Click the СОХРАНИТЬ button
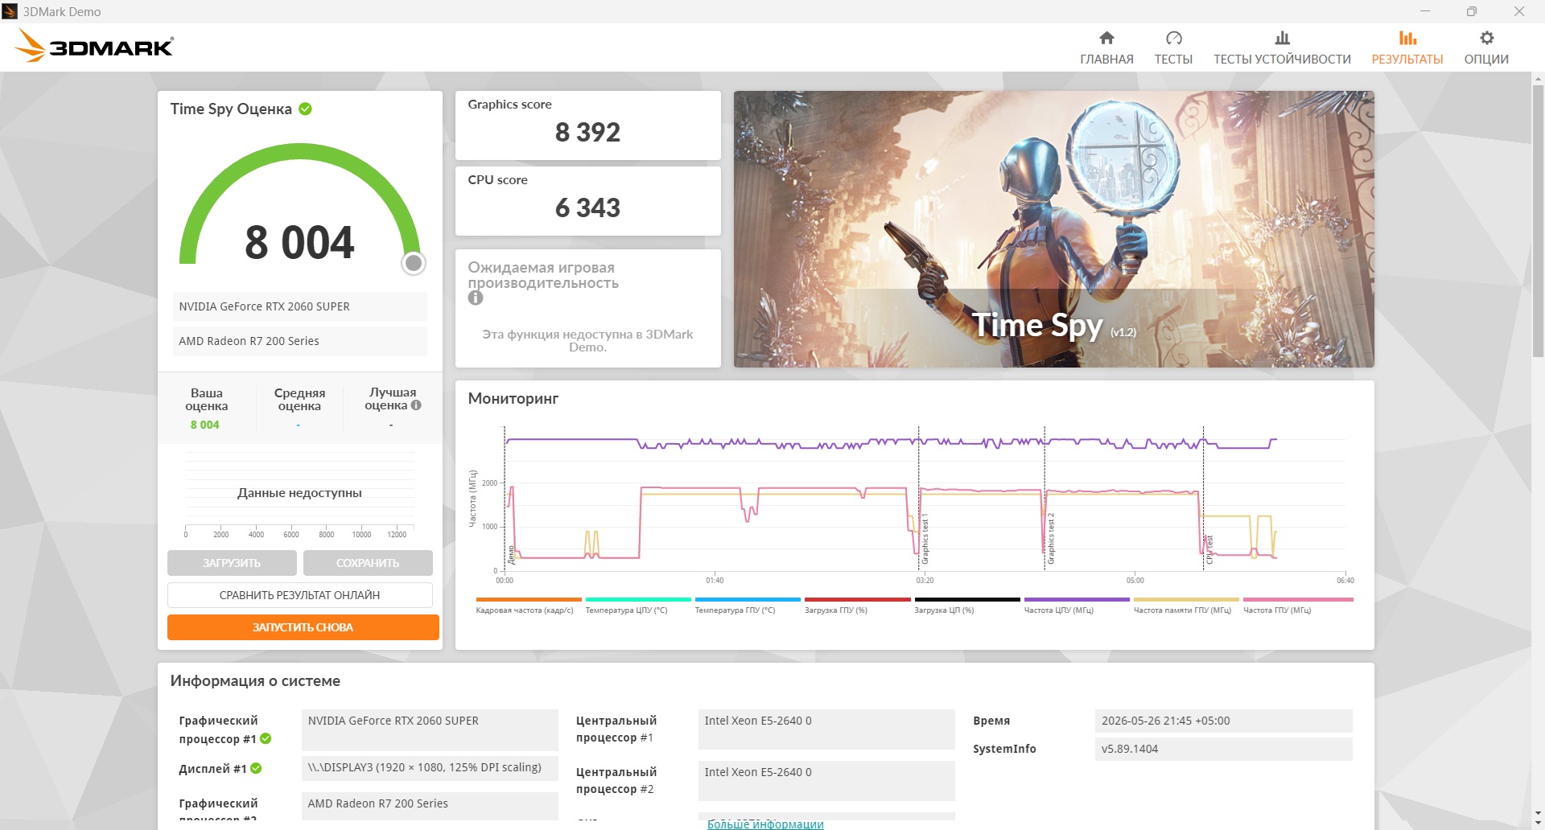Image resolution: width=1545 pixels, height=830 pixels. coord(368,563)
